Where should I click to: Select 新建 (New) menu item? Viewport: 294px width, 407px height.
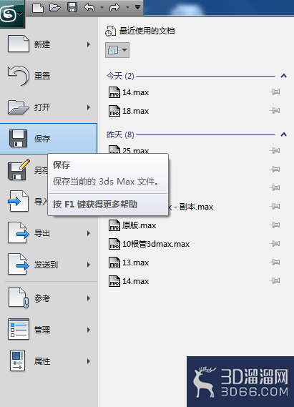click(x=49, y=44)
